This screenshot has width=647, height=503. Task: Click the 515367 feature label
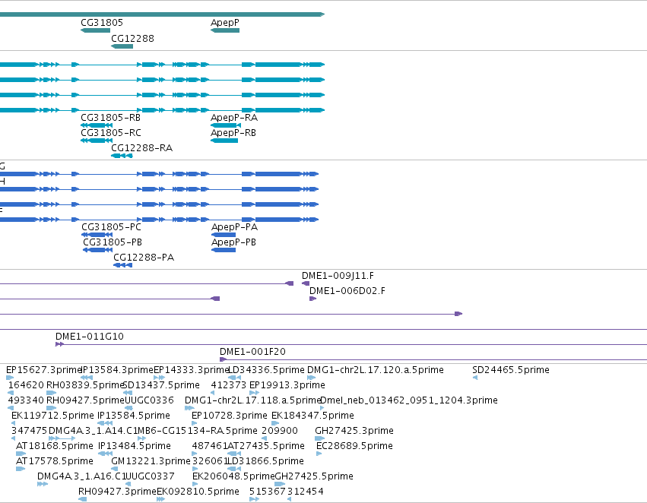click(x=267, y=492)
